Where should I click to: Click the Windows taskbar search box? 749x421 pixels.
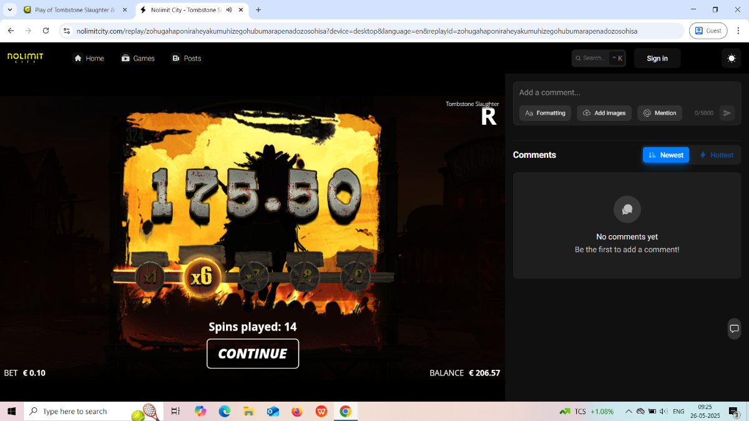(x=94, y=411)
